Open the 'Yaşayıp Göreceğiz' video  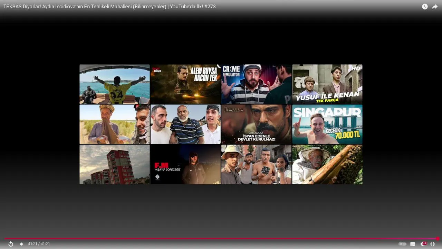(x=185, y=164)
